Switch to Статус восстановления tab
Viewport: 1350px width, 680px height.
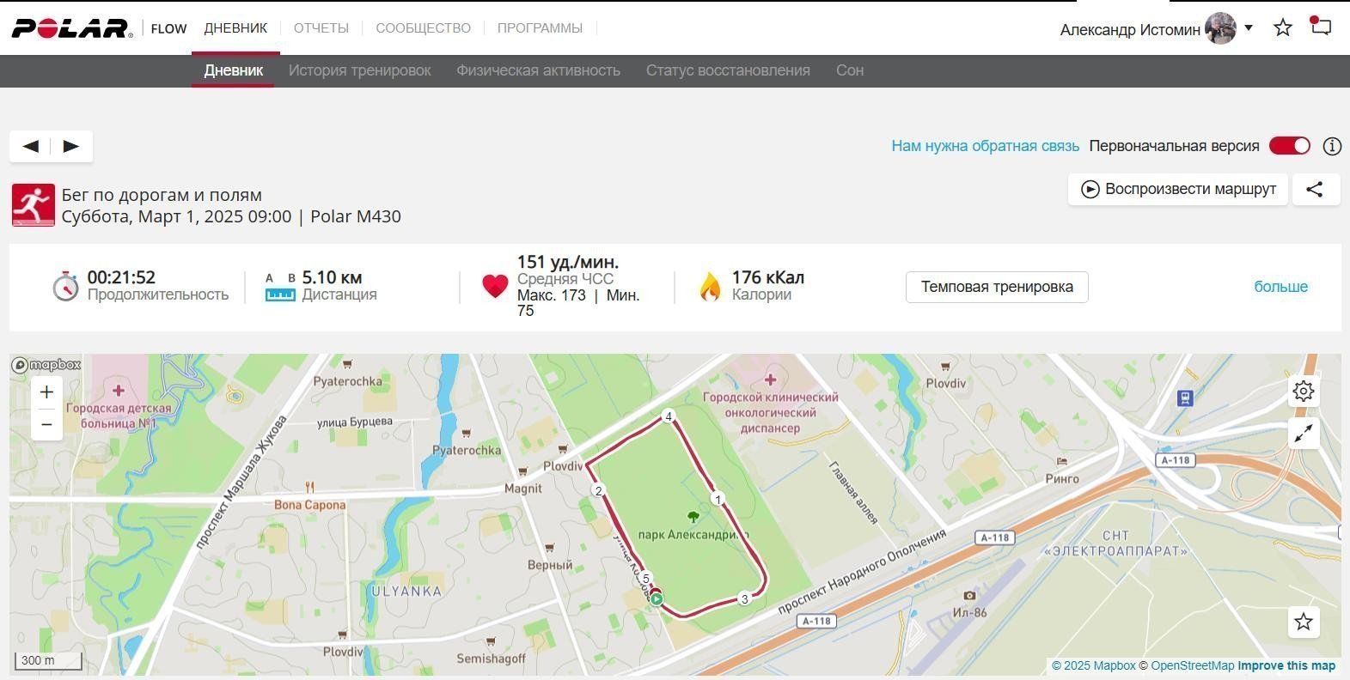pos(728,70)
